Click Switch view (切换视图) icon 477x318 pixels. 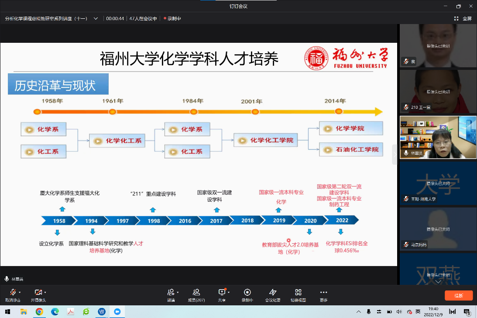pos(298,292)
